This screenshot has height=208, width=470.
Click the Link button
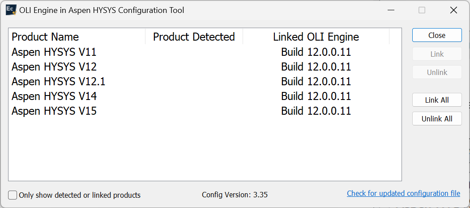436,54
